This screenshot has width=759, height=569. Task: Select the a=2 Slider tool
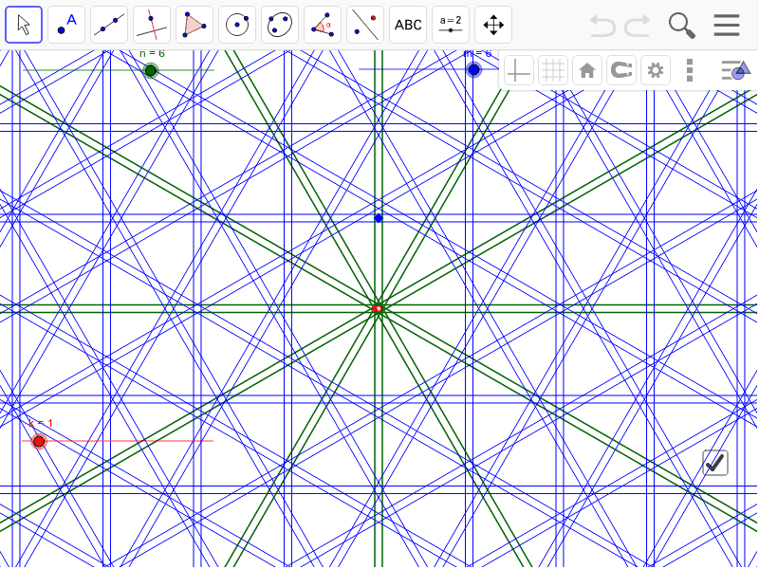451,25
